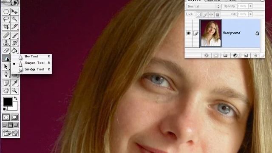272x153 pixels.
Task: Select the Eraser tool
Action: click(6, 50)
